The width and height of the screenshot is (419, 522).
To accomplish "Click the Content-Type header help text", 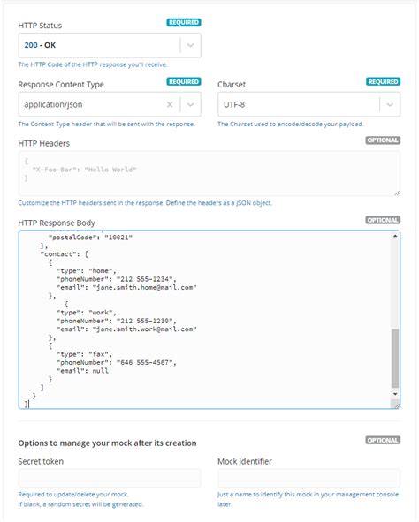I will pos(107,124).
